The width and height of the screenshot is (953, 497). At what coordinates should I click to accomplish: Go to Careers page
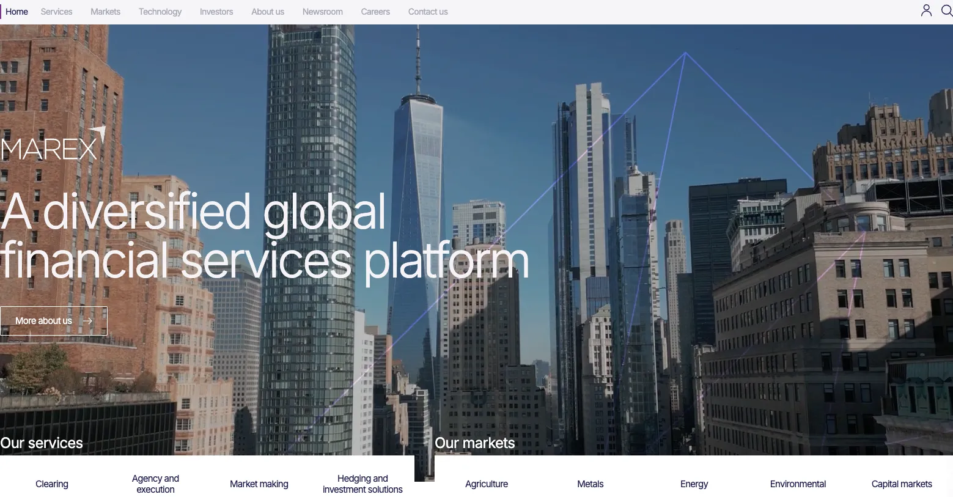pyautogui.click(x=375, y=12)
